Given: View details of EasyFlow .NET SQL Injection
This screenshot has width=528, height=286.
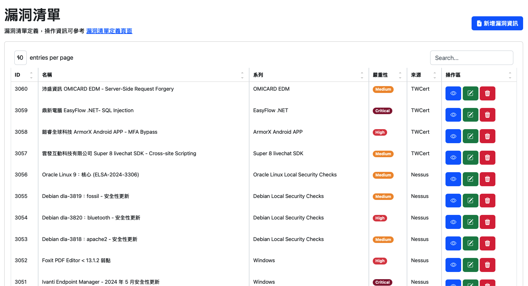Looking at the screenshot, I should [453, 115].
